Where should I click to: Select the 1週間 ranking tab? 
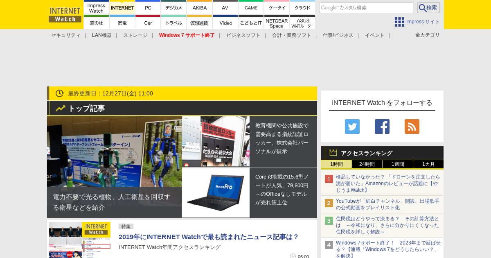398,164
